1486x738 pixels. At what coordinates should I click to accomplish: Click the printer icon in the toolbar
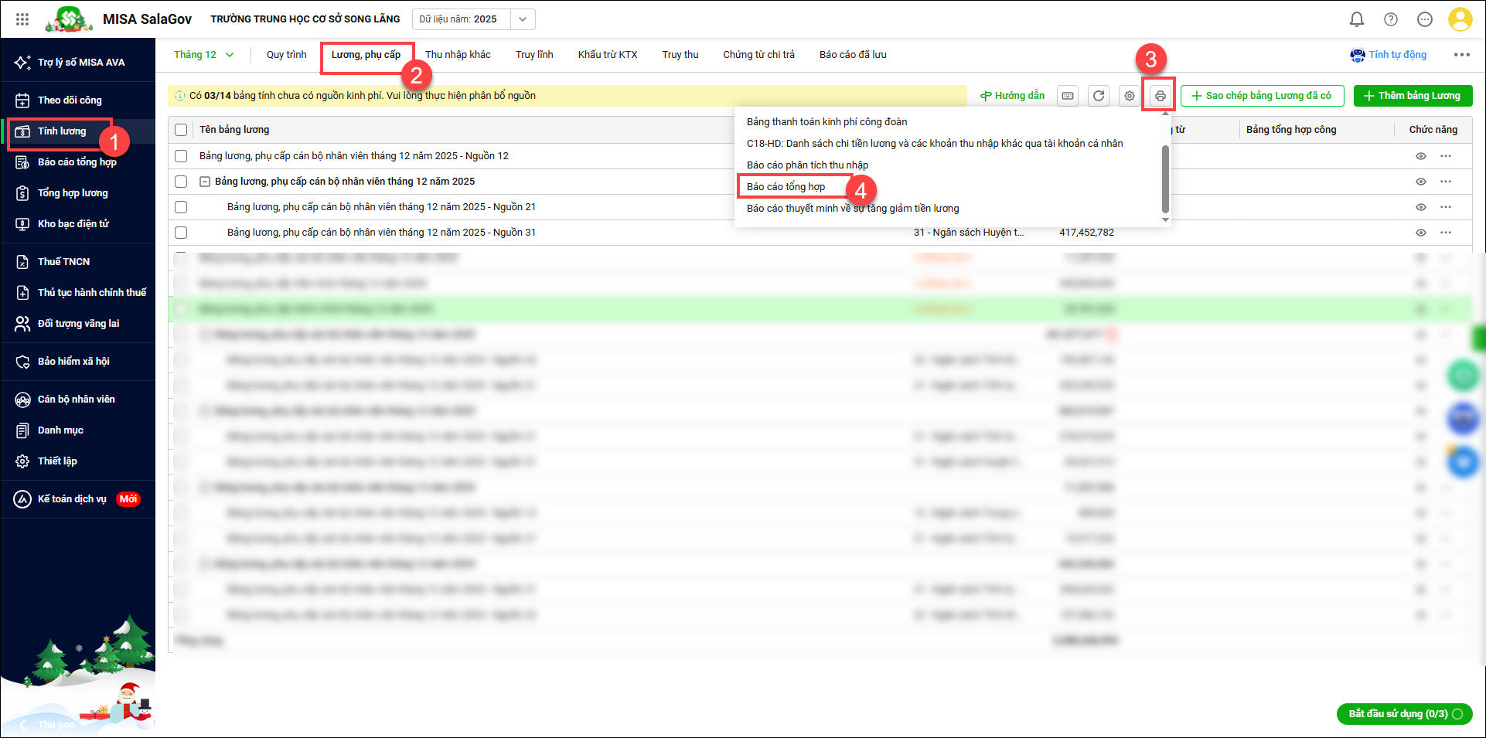[x=1160, y=96]
